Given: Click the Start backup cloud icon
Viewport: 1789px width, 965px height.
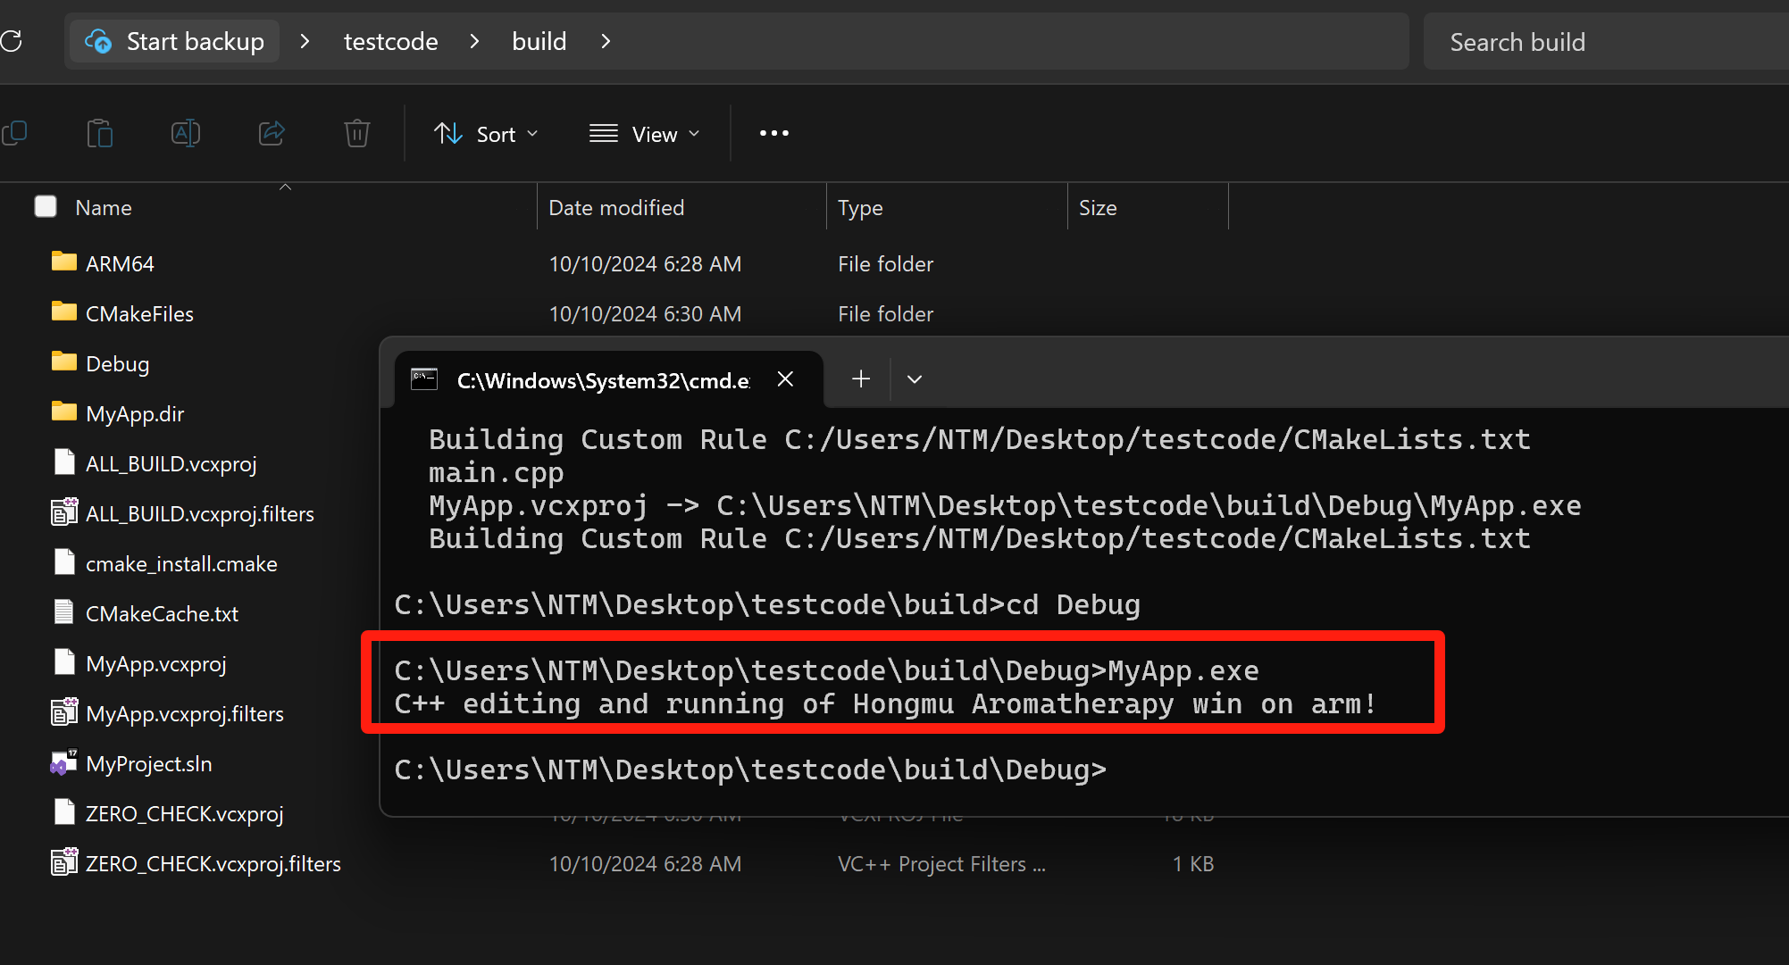Looking at the screenshot, I should tap(98, 41).
